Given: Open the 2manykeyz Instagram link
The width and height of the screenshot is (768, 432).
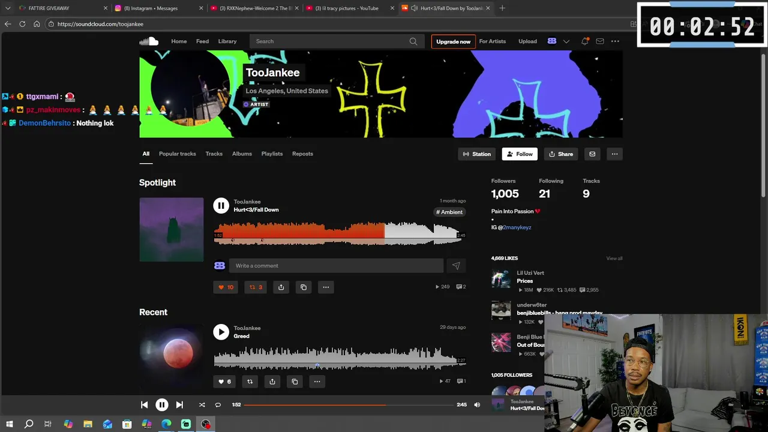Looking at the screenshot, I should 517,227.
